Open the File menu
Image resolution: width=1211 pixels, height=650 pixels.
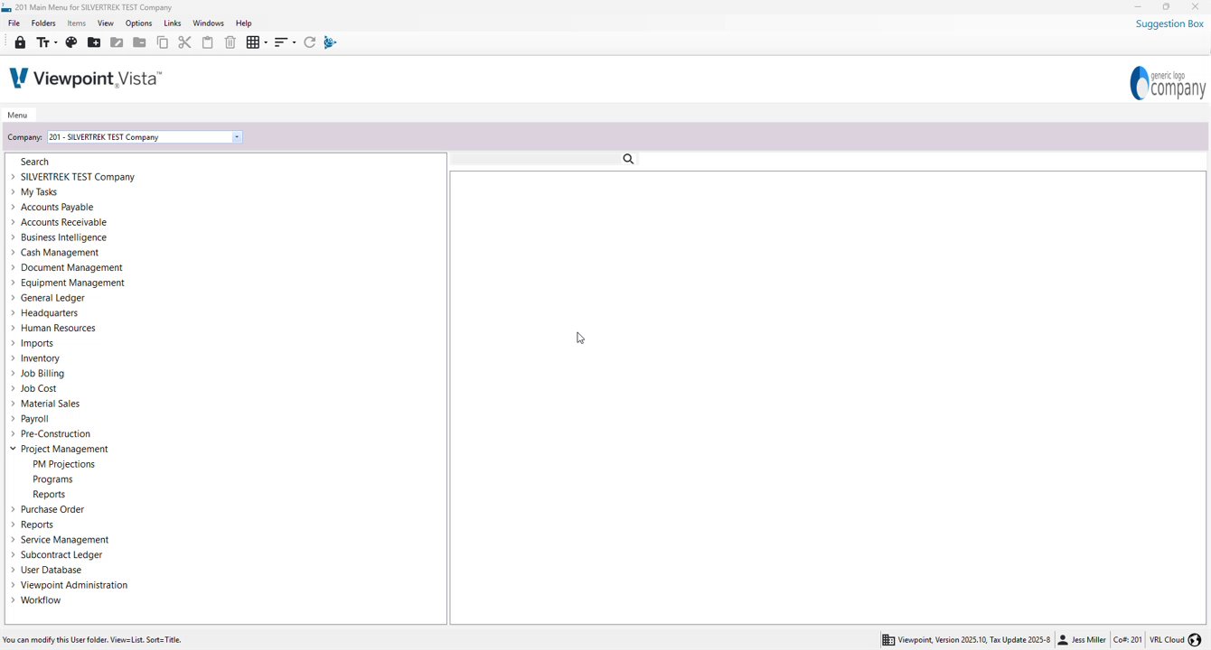pos(14,23)
